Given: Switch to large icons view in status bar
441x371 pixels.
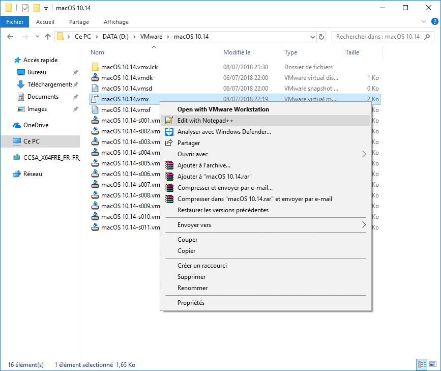Looking at the screenshot, I should coord(432,365).
